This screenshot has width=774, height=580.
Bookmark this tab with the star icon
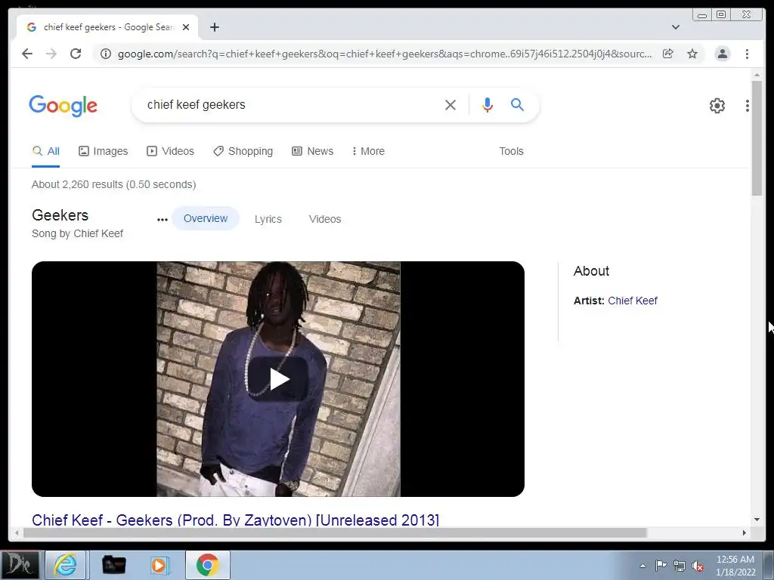pyautogui.click(x=692, y=54)
